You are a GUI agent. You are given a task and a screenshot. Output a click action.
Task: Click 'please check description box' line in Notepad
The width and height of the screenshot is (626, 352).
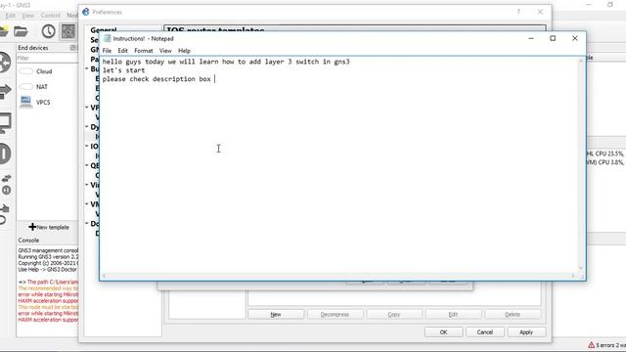pos(156,79)
